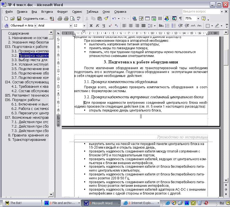Collapse section 7. Возможные неисправ
230x207 pixels.
point(6,118)
